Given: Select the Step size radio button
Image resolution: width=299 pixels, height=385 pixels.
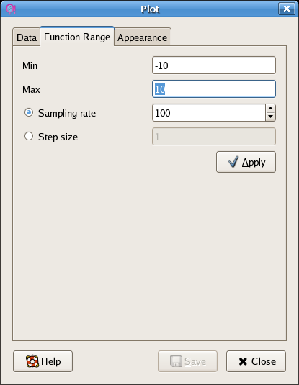Looking at the screenshot, I should click(x=29, y=136).
